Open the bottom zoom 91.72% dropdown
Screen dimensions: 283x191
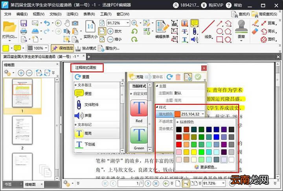[x=223, y=183]
